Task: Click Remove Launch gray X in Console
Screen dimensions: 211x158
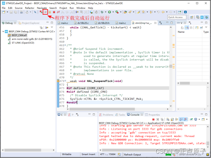Action: pos(158,119)
